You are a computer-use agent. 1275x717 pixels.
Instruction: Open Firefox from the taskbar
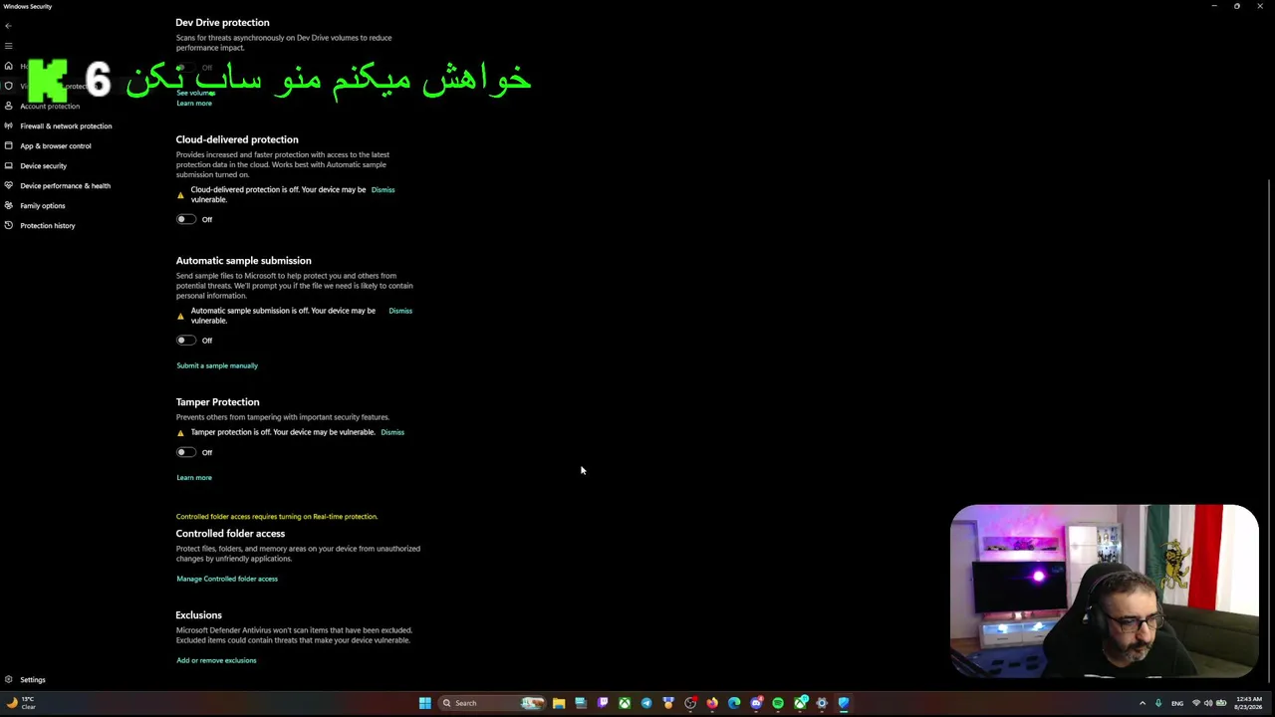point(712,703)
